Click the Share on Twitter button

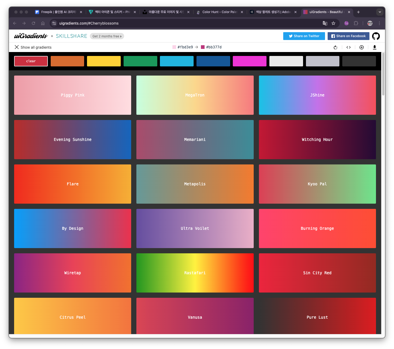point(304,36)
